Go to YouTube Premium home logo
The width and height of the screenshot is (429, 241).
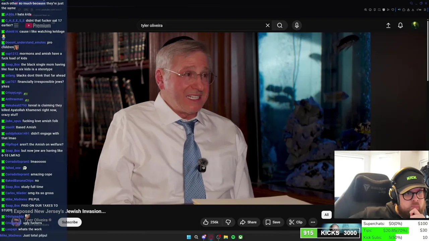38,25
